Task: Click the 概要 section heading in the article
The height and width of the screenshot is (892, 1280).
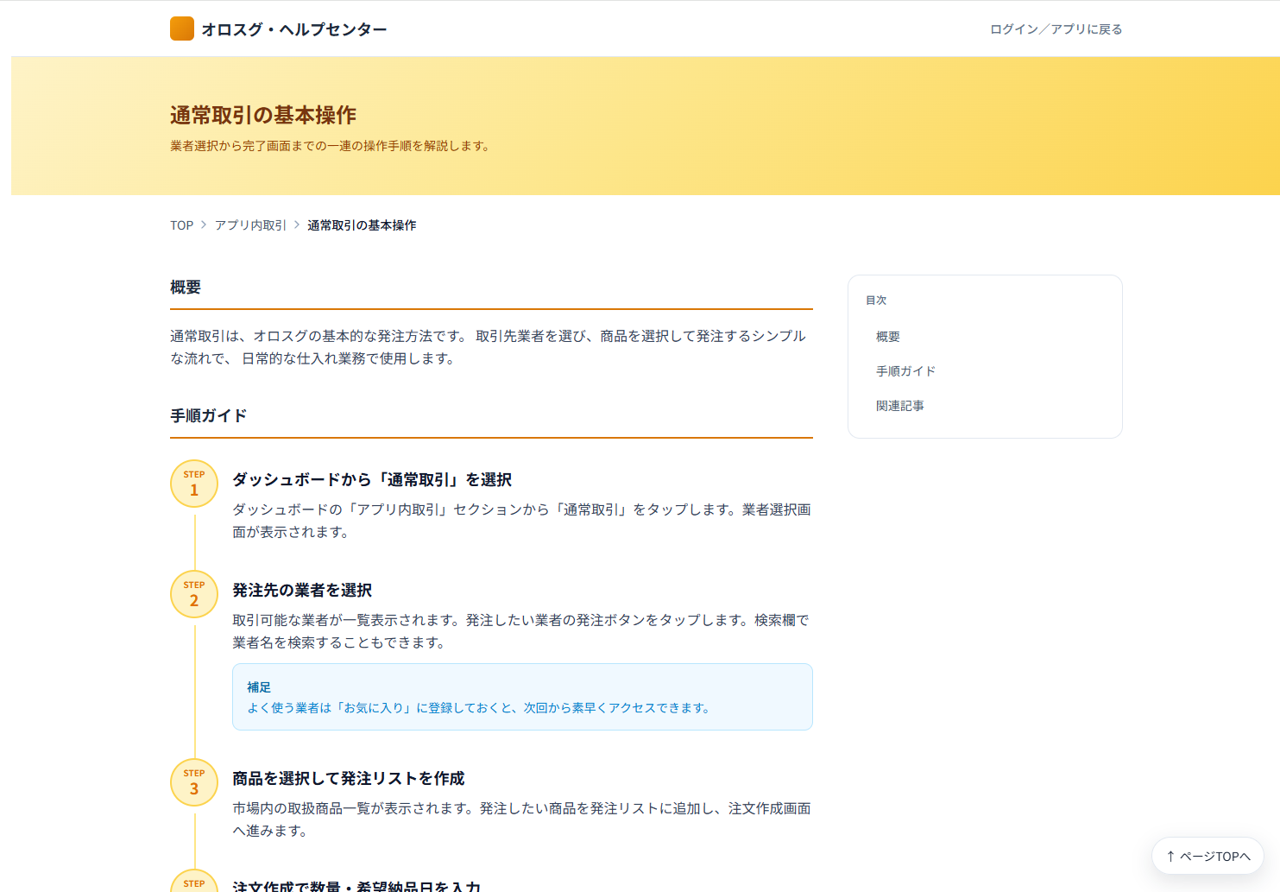Action: click(x=186, y=288)
